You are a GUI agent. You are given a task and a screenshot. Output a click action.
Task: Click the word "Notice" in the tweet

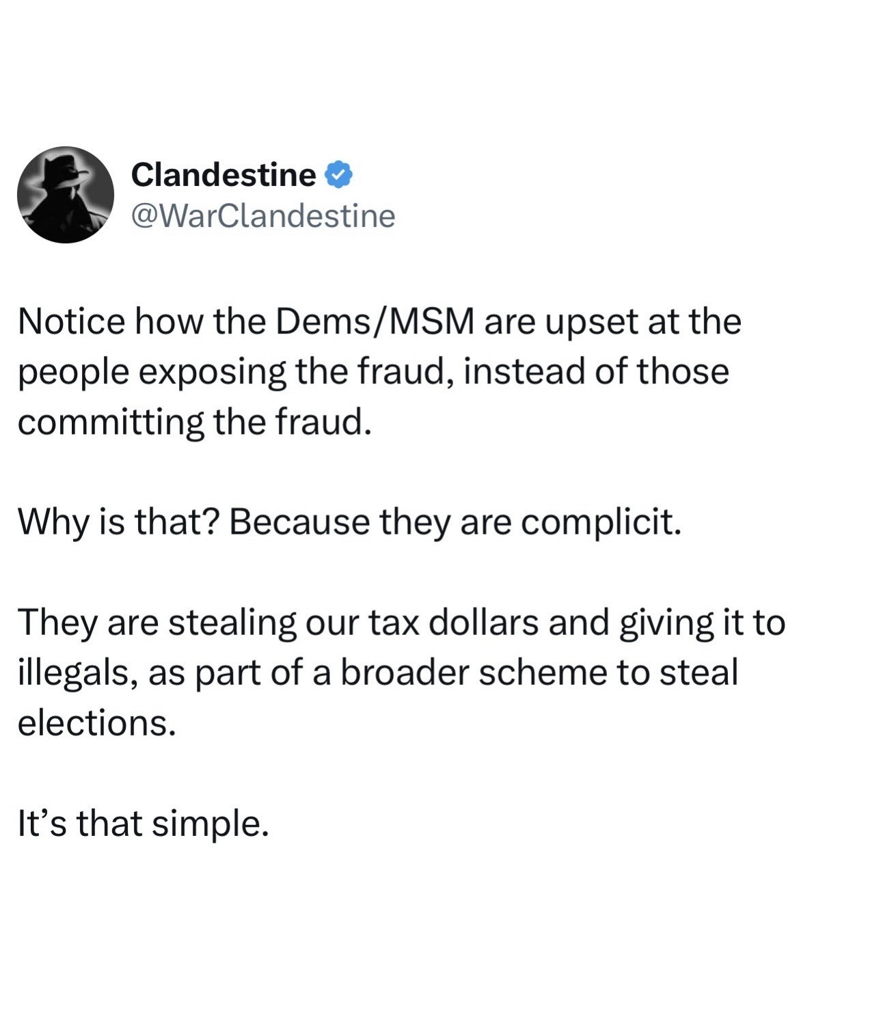click(x=71, y=322)
